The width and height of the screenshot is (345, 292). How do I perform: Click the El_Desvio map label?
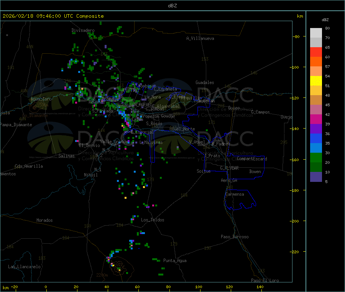pos(89,145)
